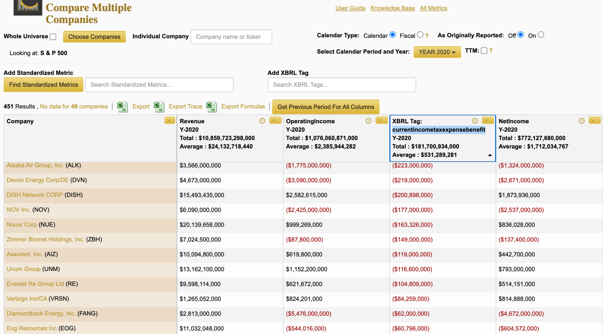Image resolution: width=603 pixels, height=334 pixels.
Task: Click clock icon in OperatingIncome column
Action: coord(368,121)
